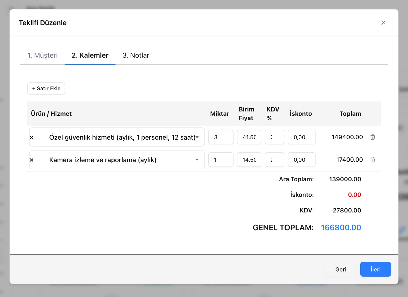The width and height of the screenshot is (408, 297).
Task: Edit KDV % for Özel güvenlik row
Action: (x=274, y=137)
